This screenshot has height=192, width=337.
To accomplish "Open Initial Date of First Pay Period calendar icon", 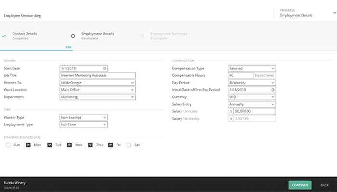I will (x=272, y=90).
